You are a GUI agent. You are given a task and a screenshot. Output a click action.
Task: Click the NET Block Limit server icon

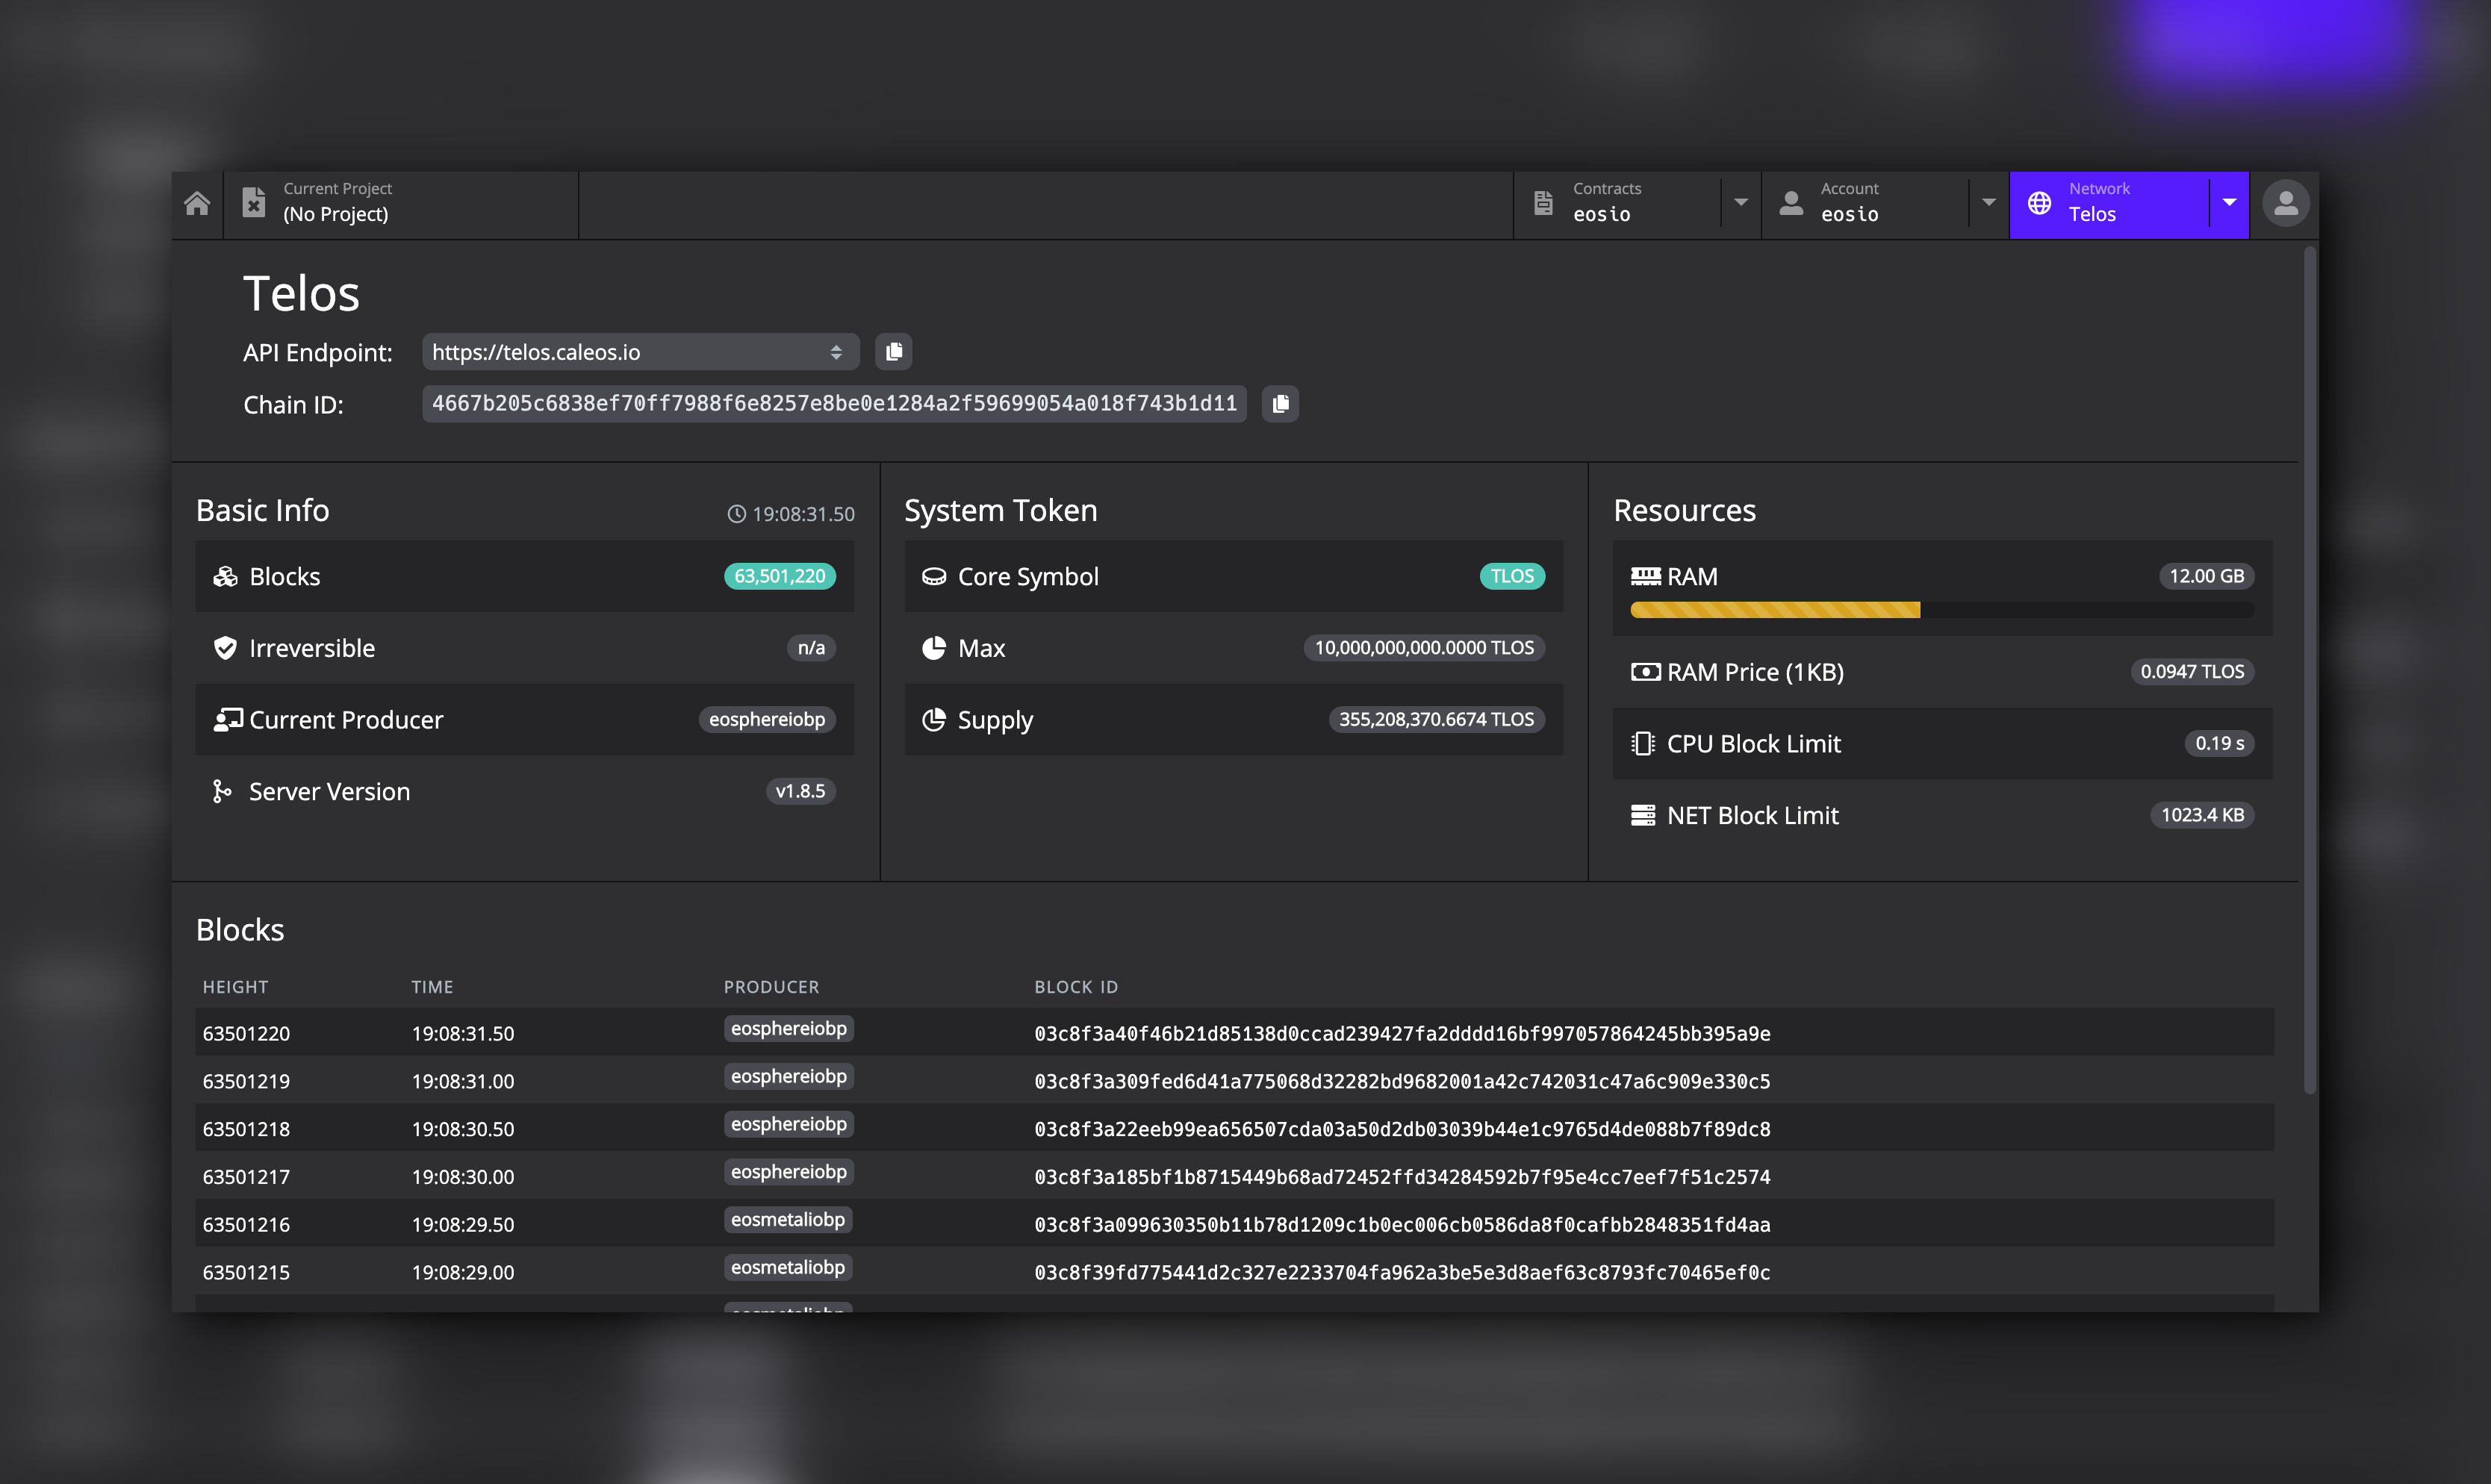click(1643, 815)
